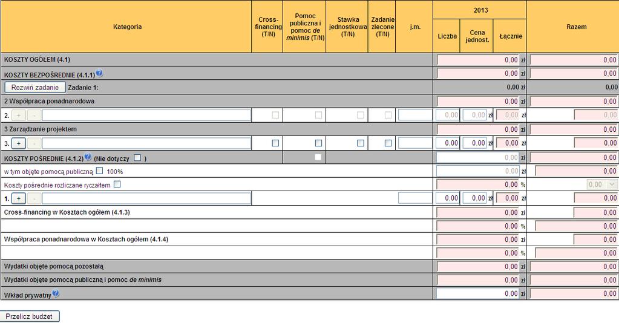This screenshot has height=323, width=619.
Task: Click the Cena jednost. field in row 3
Action: coord(474,143)
